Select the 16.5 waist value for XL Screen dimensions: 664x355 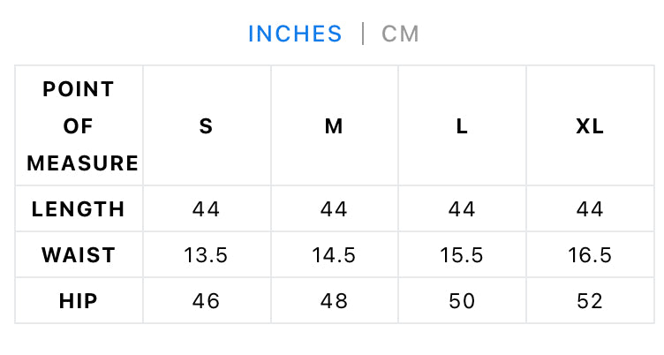click(x=590, y=255)
